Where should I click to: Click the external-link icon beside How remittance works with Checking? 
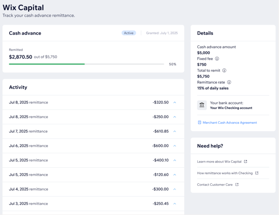[256, 173]
